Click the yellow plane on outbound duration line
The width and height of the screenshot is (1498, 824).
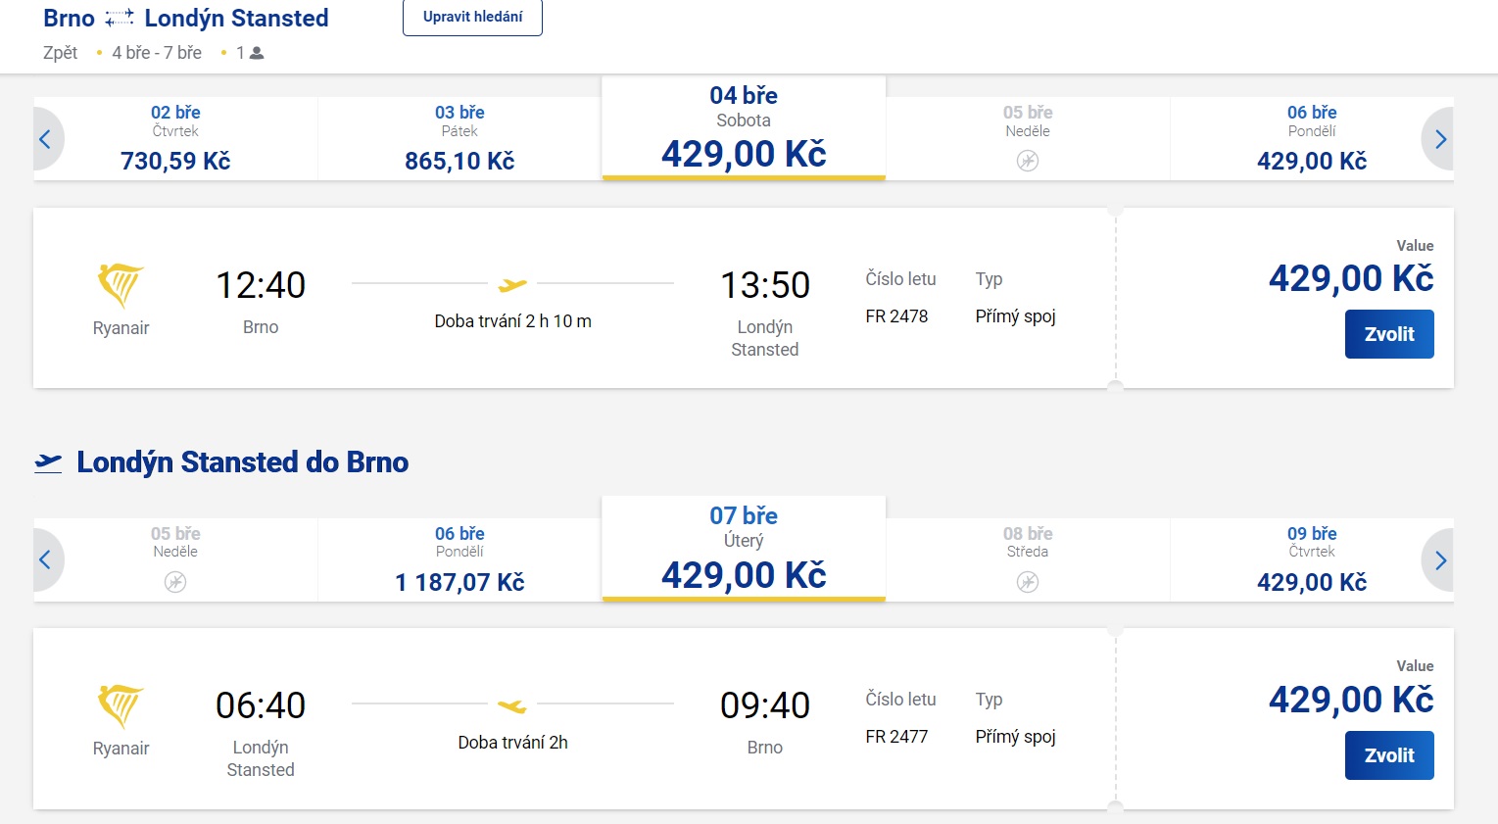coord(512,285)
